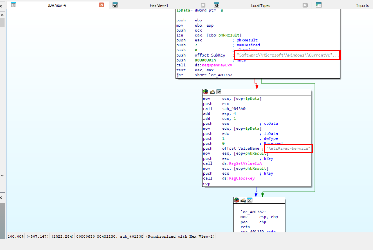Click the Local Types tab icon
Screen dimensions: 373x250
tap(216, 5)
